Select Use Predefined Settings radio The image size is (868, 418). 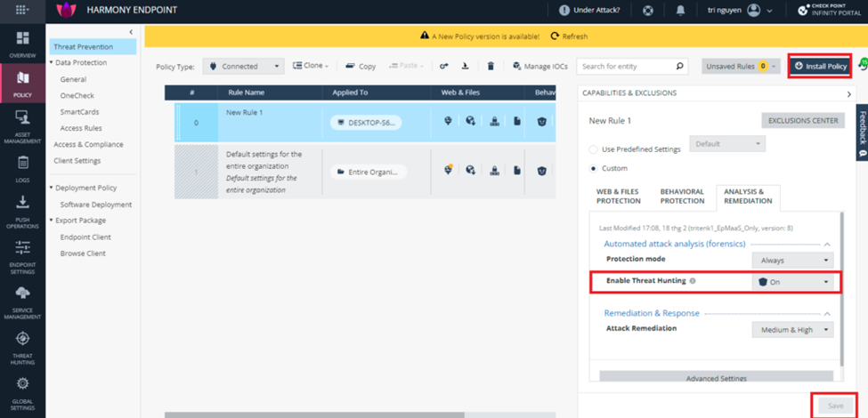tap(594, 149)
